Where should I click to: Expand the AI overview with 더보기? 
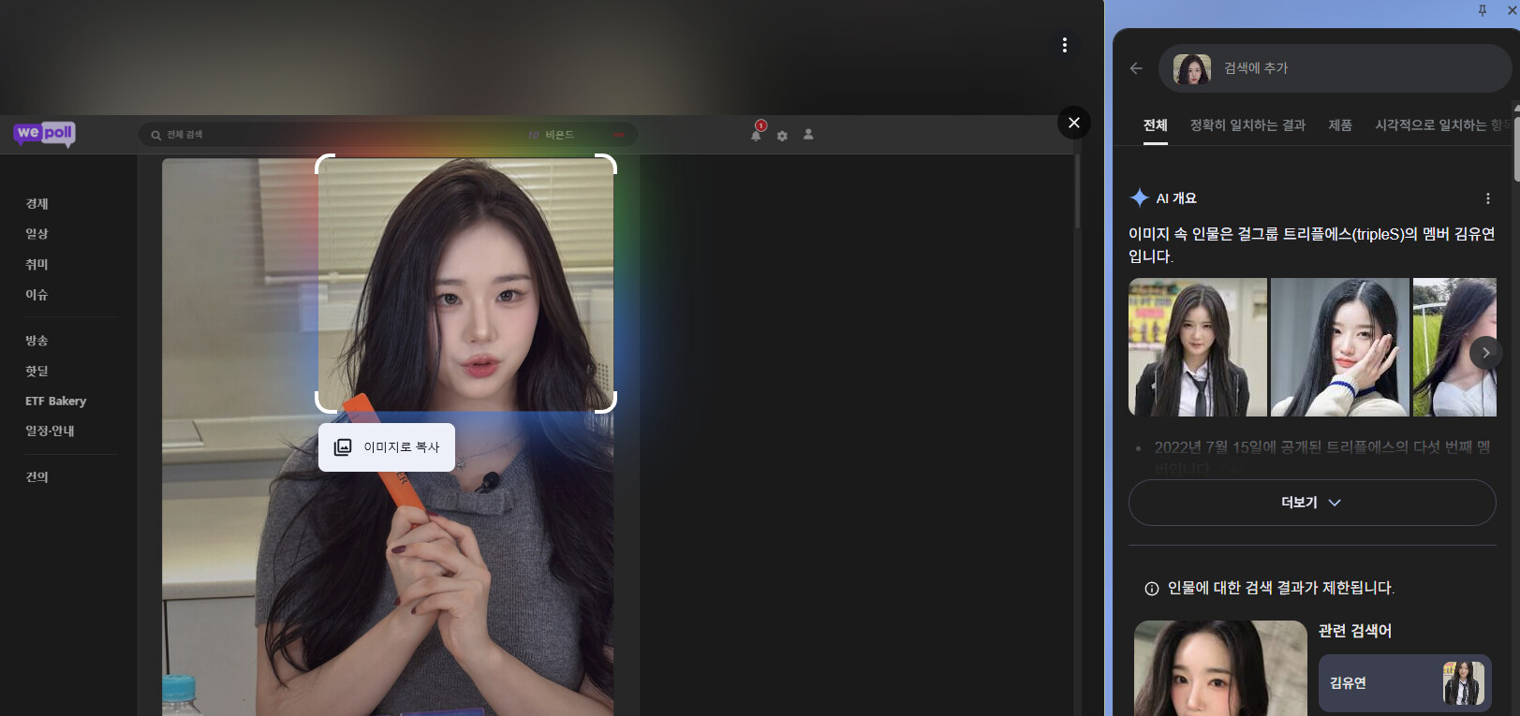(1312, 503)
